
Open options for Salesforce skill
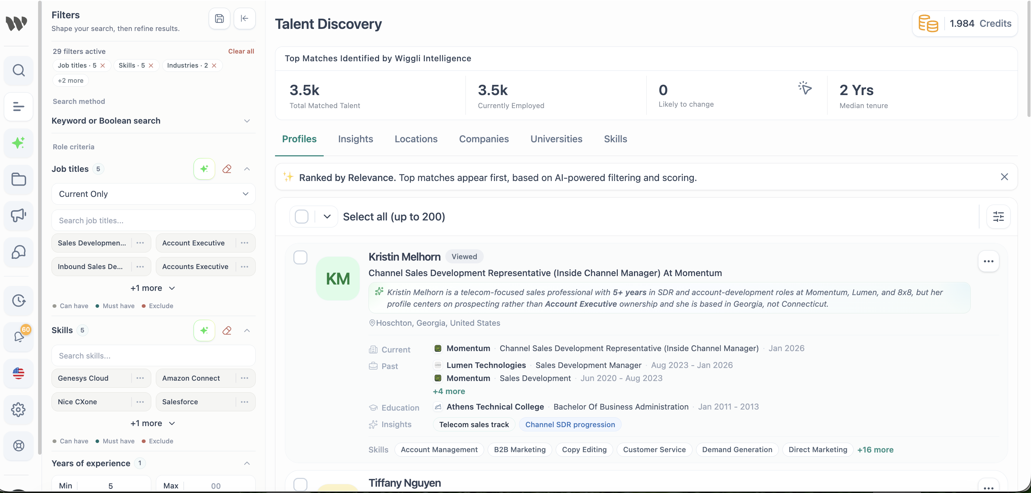[x=245, y=401]
